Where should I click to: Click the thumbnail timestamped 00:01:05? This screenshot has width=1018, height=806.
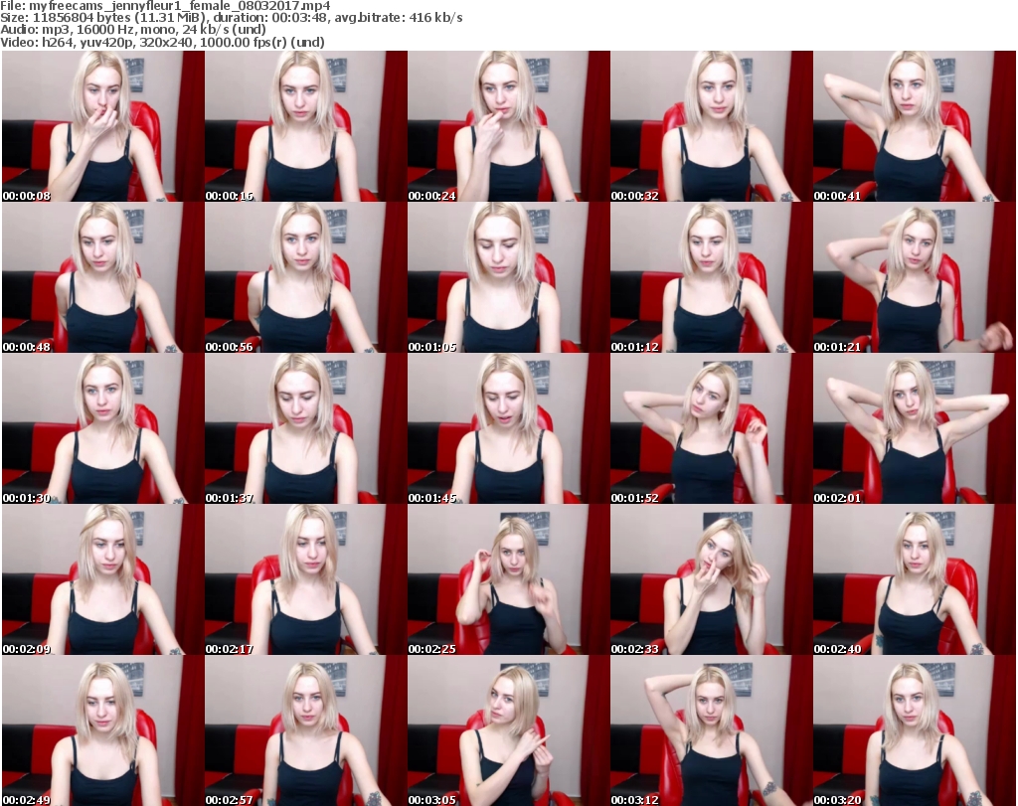point(508,277)
